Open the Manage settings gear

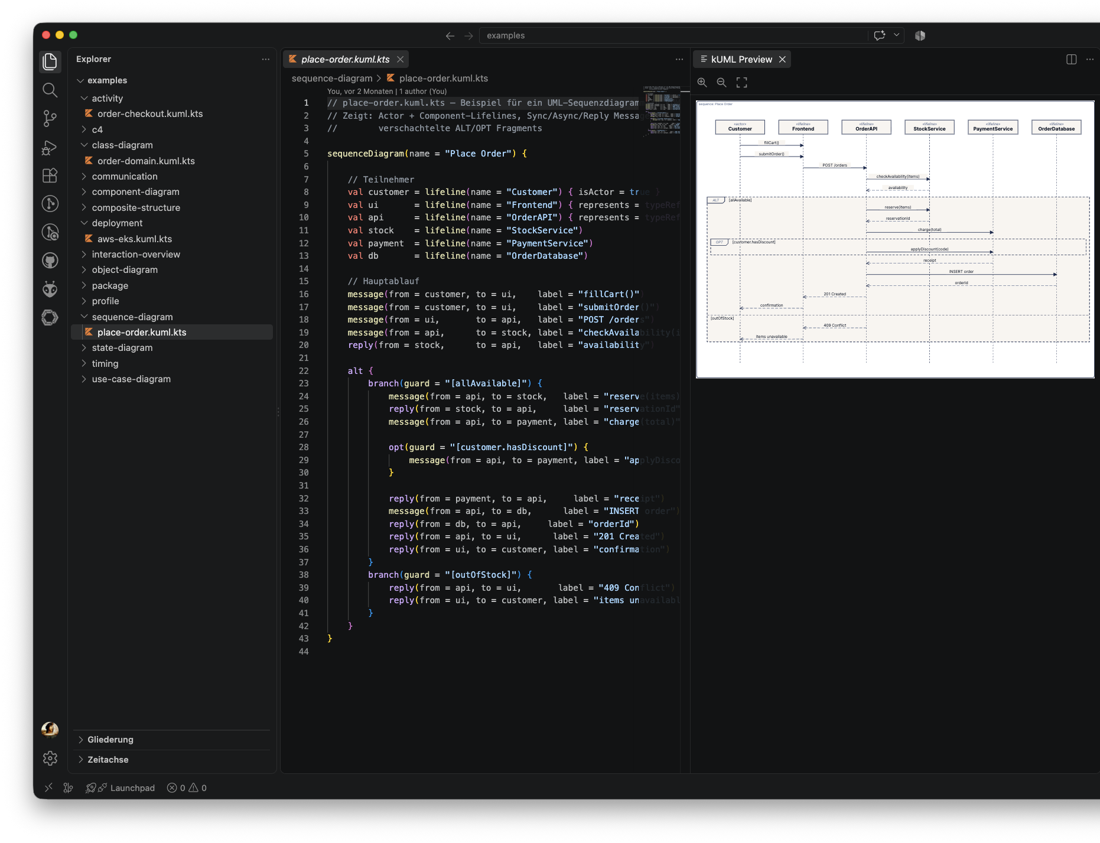(50, 758)
